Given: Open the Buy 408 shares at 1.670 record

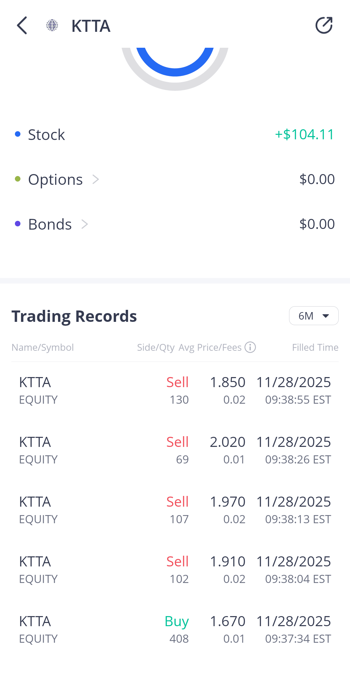Looking at the screenshot, I should pyautogui.click(x=175, y=629).
